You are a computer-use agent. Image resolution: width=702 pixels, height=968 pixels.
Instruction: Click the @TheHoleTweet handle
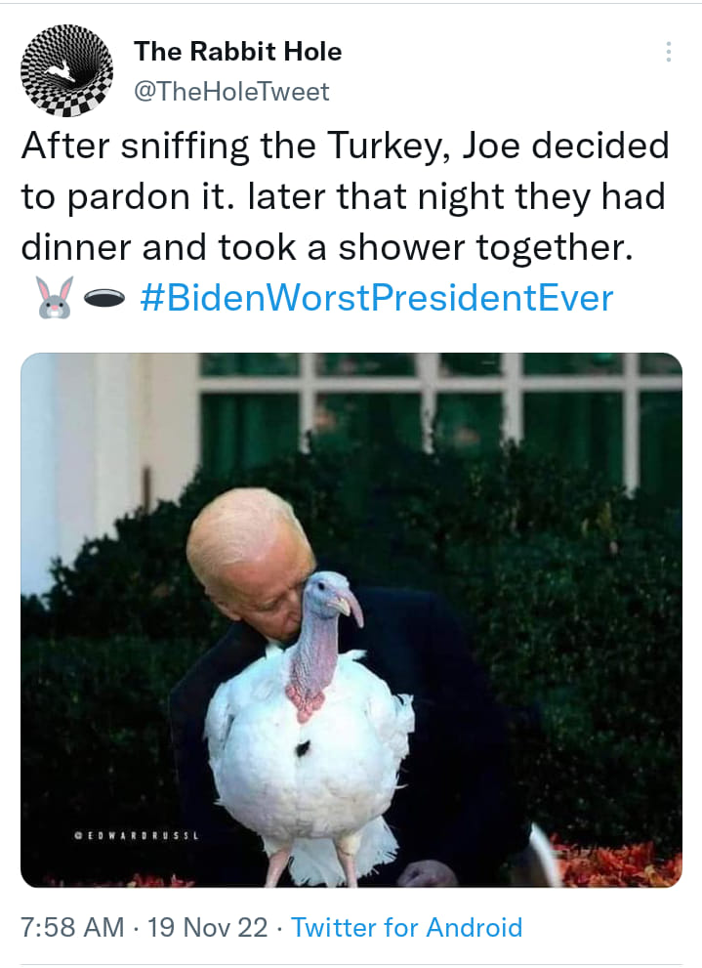(x=232, y=92)
